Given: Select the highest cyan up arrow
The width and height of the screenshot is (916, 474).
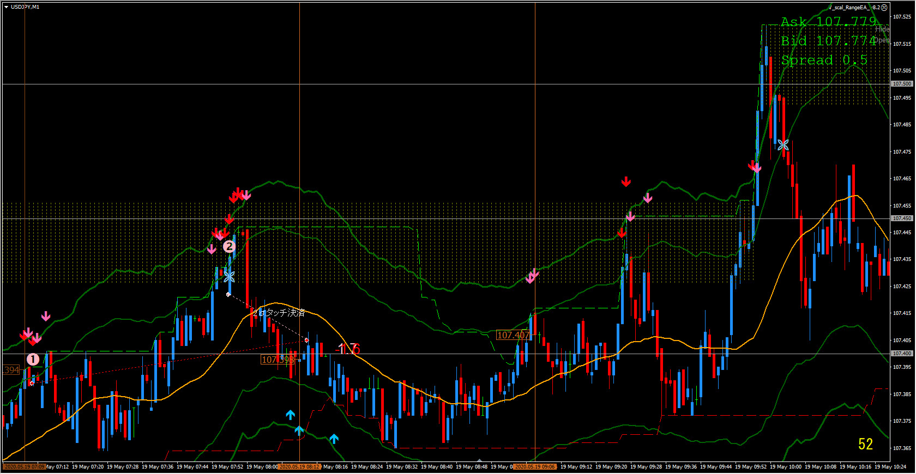Looking at the screenshot, I should (x=291, y=415).
